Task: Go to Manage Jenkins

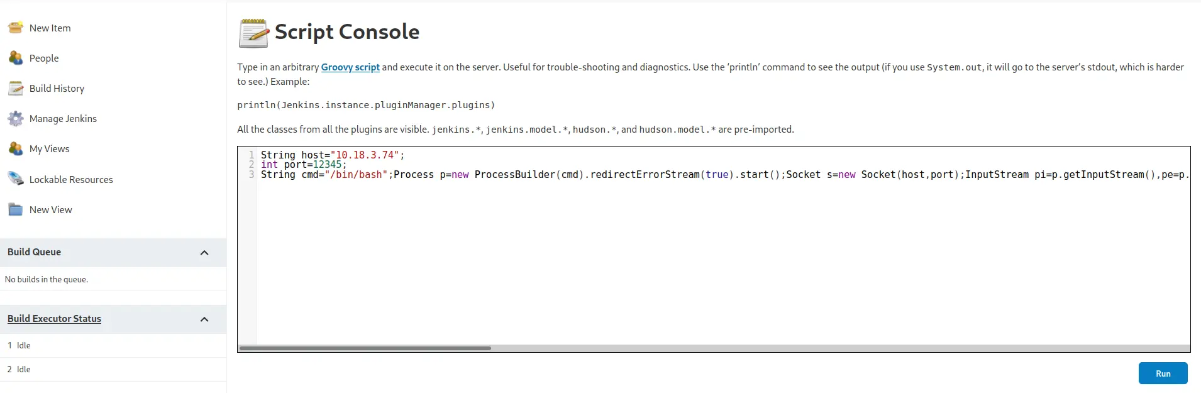Action: click(63, 118)
